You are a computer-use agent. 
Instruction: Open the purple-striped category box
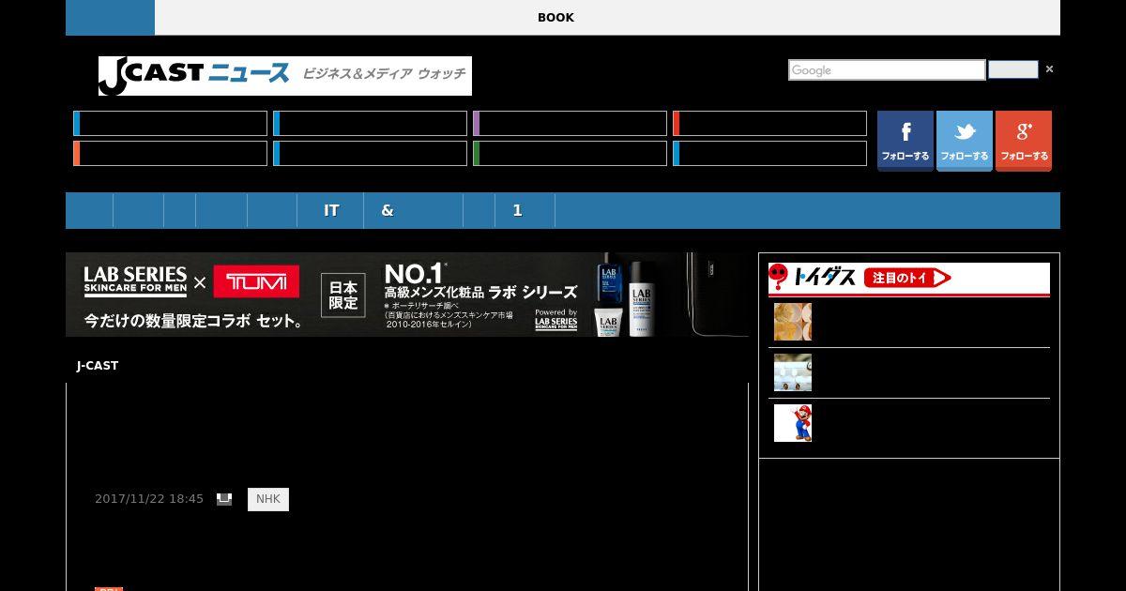pos(570,123)
